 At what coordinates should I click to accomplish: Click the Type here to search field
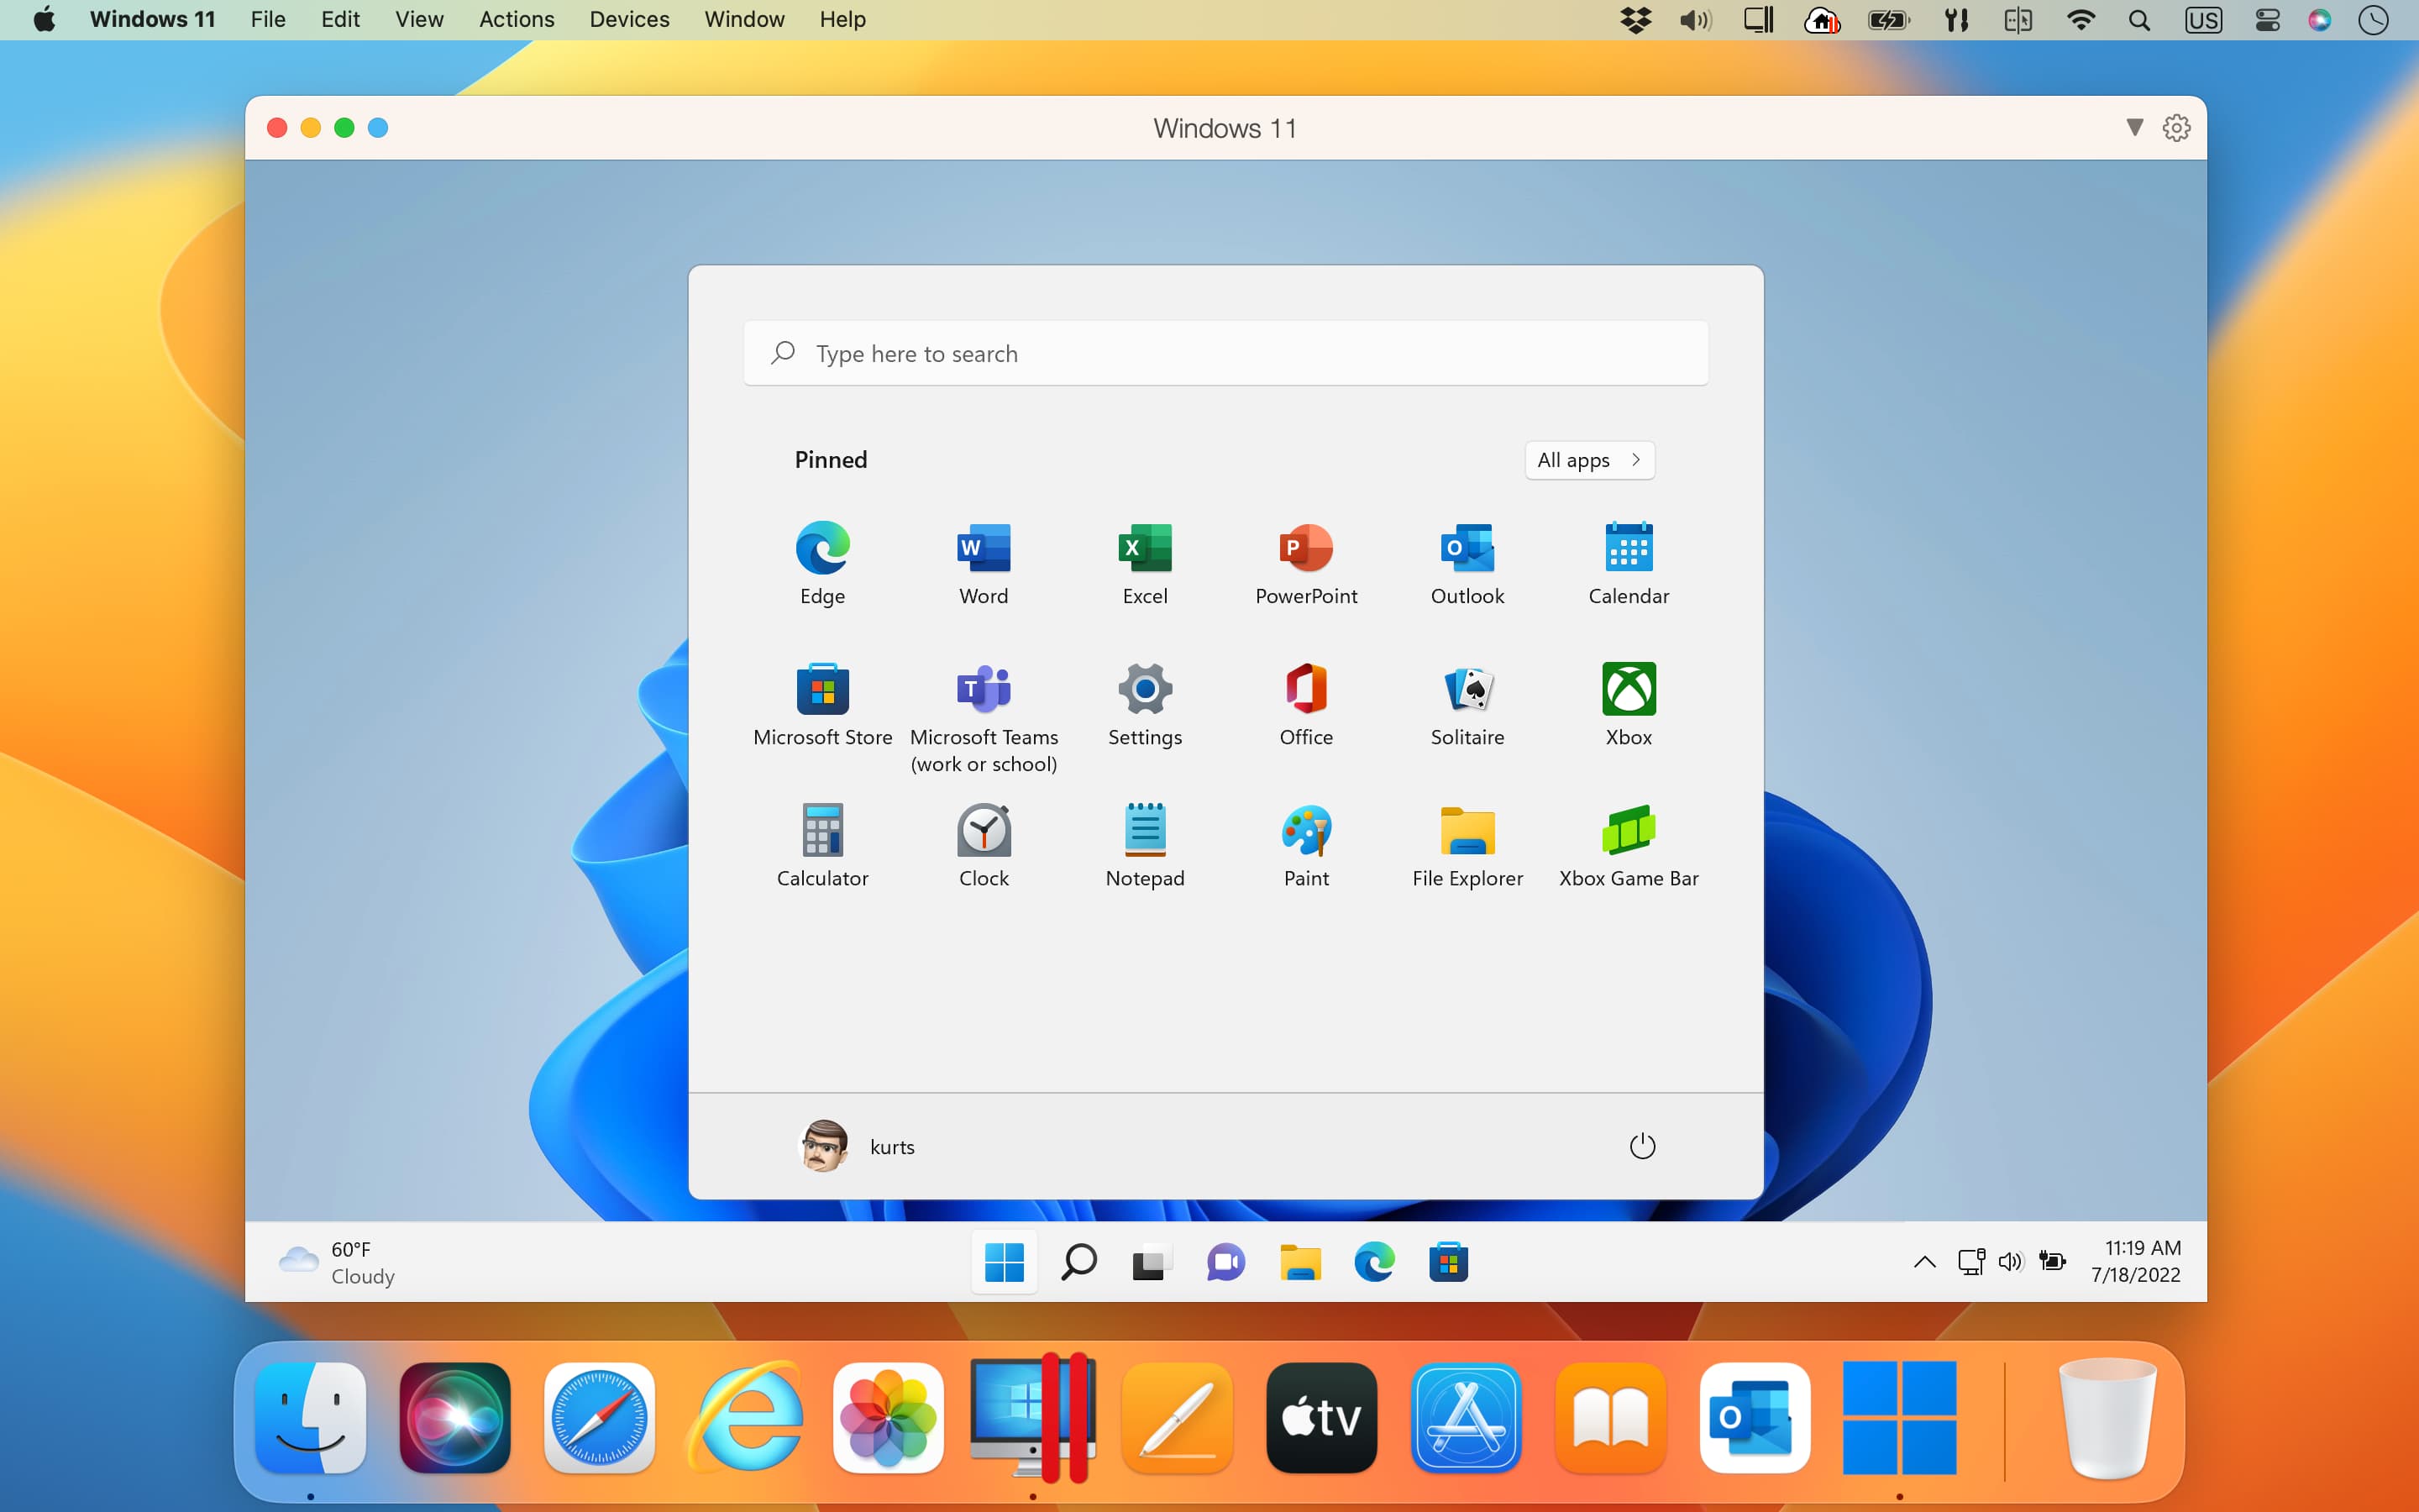coord(1225,353)
